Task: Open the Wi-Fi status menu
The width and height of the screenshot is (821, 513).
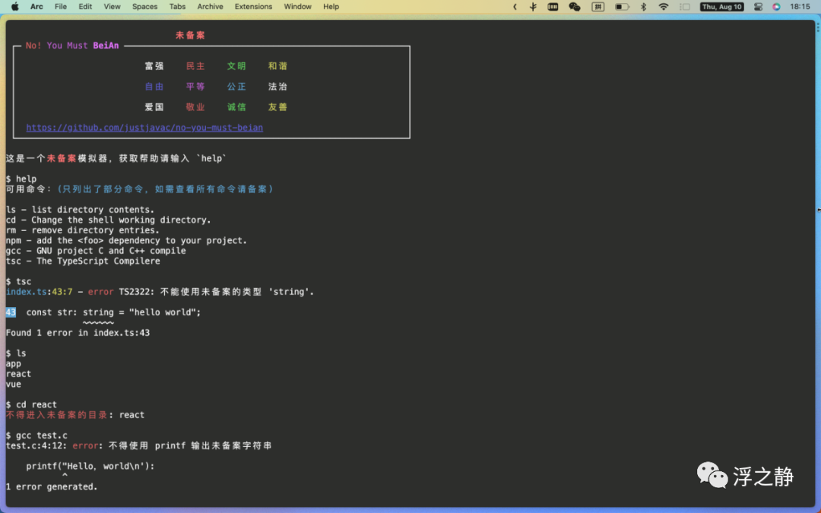Action: click(664, 7)
